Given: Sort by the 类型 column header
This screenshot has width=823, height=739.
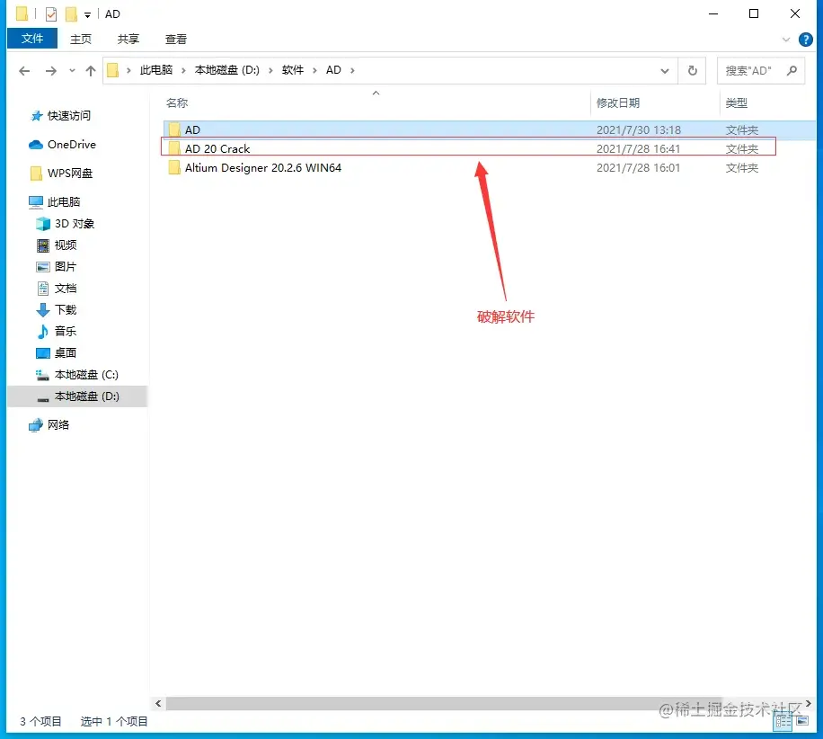Looking at the screenshot, I should pos(737,103).
